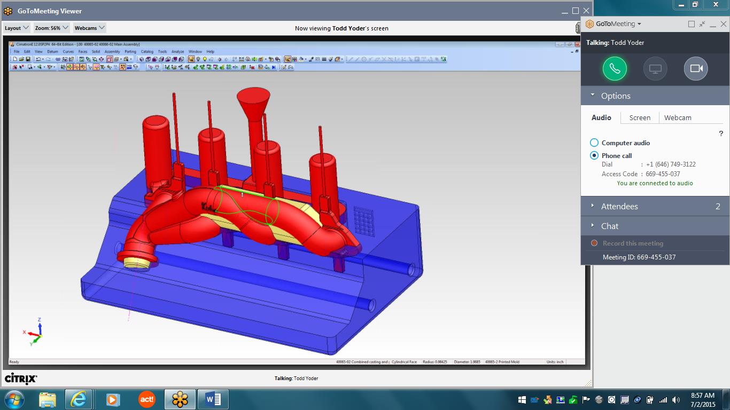Open the Assembly menu in Cimatron
Image resolution: width=730 pixels, height=410 pixels.
pos(112,52)
